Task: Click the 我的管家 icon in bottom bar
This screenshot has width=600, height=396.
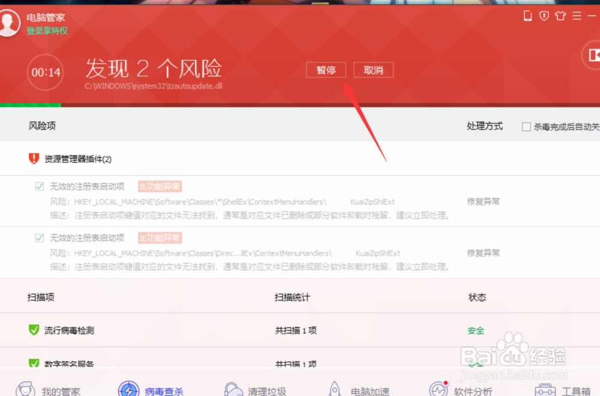Action: pyautogui.click(x=25, y=389)
